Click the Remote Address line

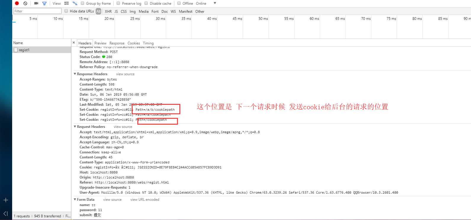click(104, 62)
